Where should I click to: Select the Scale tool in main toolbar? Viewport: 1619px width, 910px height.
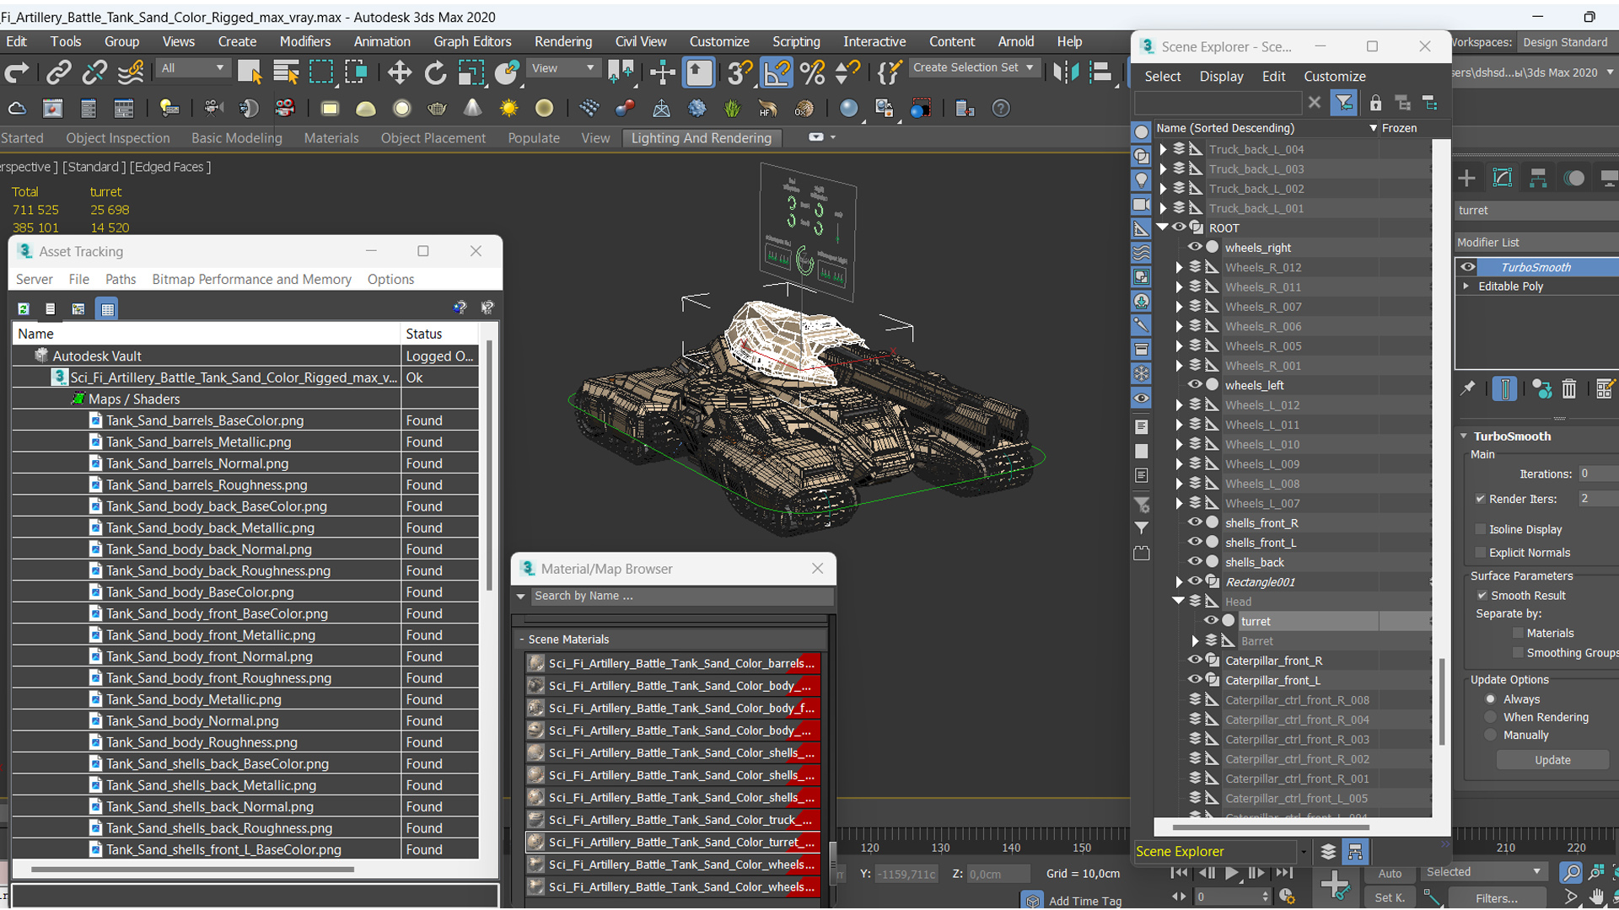[x=471, y=72]
